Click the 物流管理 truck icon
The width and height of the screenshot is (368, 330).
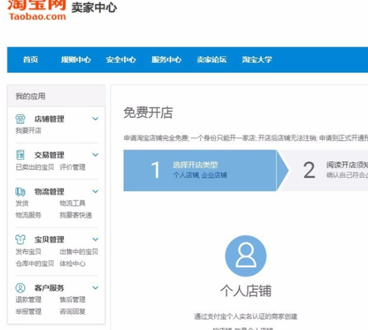coord(20,192)
